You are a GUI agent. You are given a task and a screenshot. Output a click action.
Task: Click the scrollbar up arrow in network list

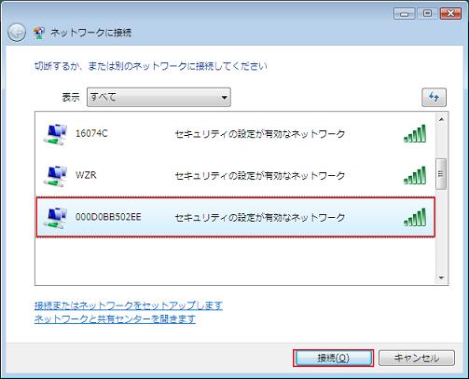coord(441,119)
